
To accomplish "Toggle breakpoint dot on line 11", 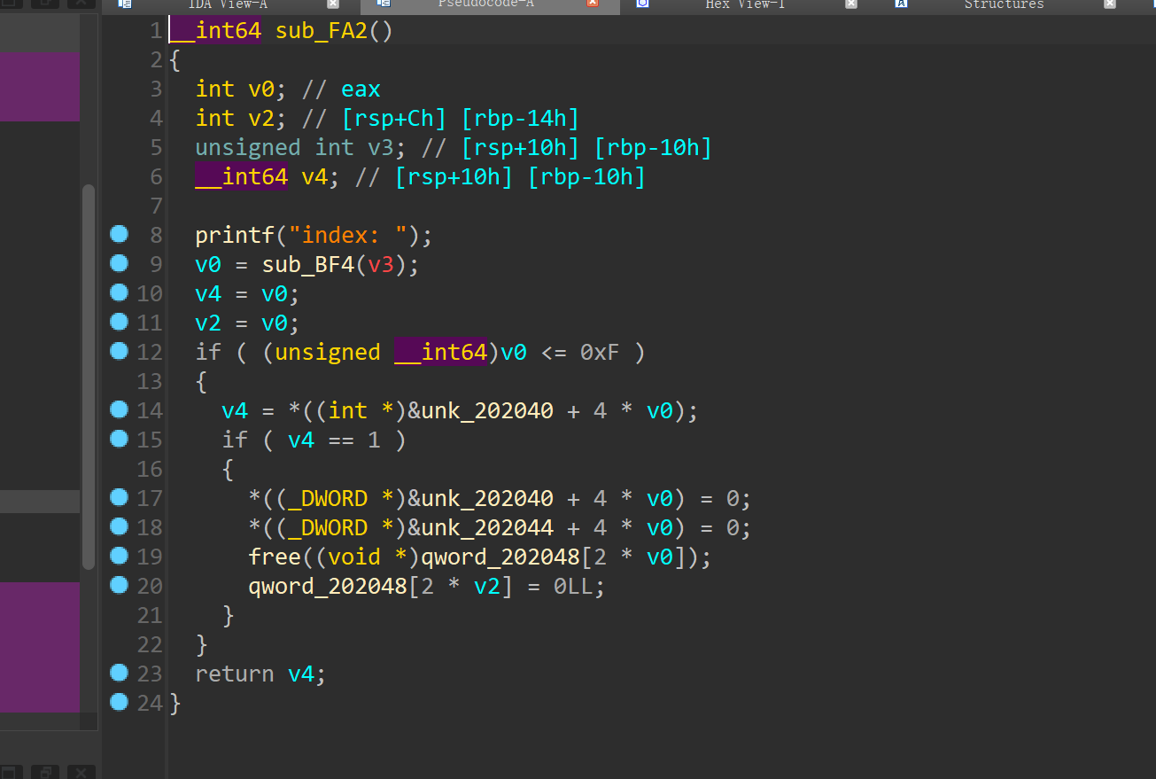I will coord(119,322).
